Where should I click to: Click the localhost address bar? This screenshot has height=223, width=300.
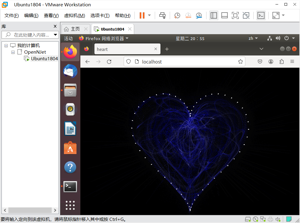coord(184,62)
